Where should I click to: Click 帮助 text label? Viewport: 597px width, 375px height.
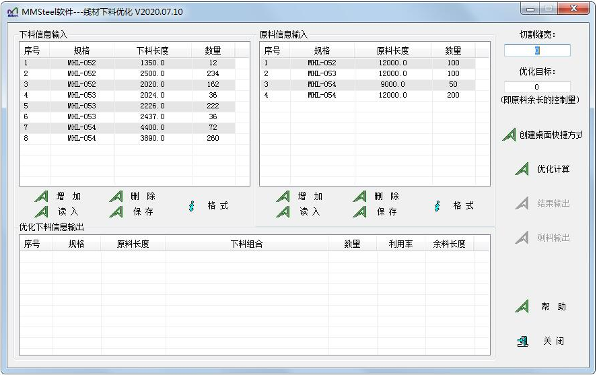click(553, 306)
